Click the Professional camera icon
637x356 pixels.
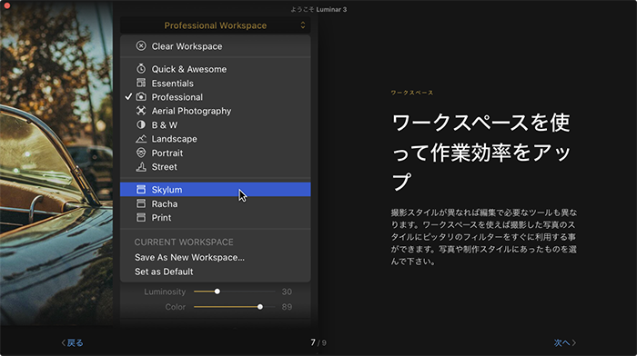[141, 96]
